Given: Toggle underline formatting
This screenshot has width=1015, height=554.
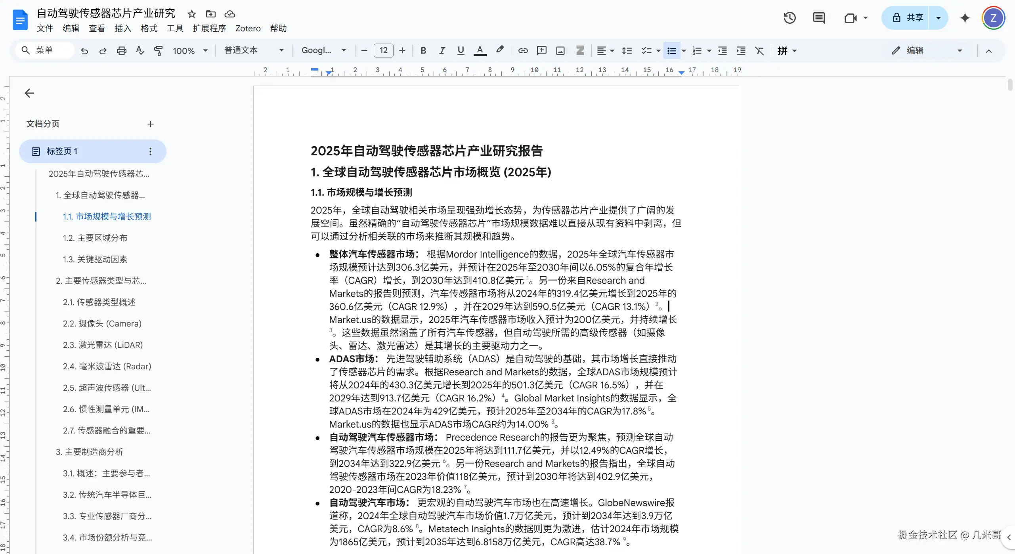Looking at the screenshot, I should click(x=460, y=50).
